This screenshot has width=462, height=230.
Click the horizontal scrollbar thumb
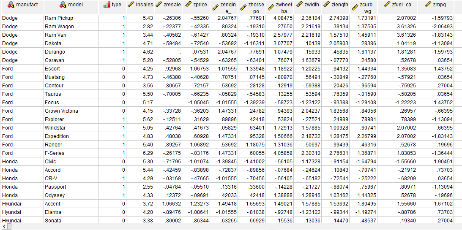click(8, 226)
